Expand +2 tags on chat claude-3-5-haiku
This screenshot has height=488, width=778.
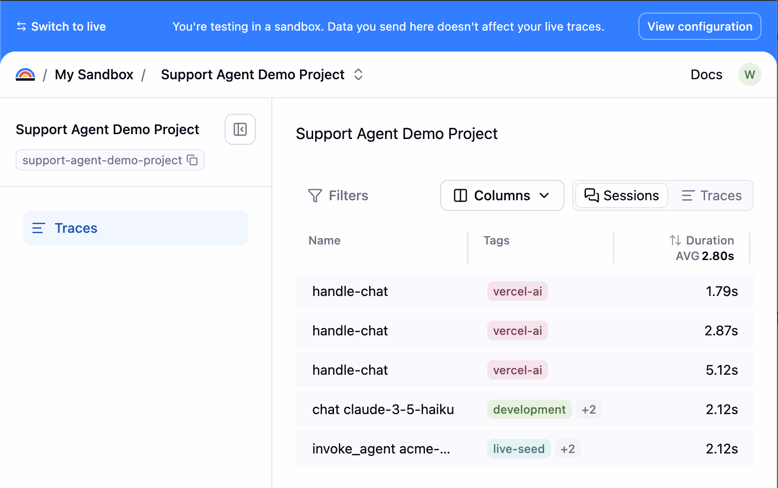tap(589, 409)
